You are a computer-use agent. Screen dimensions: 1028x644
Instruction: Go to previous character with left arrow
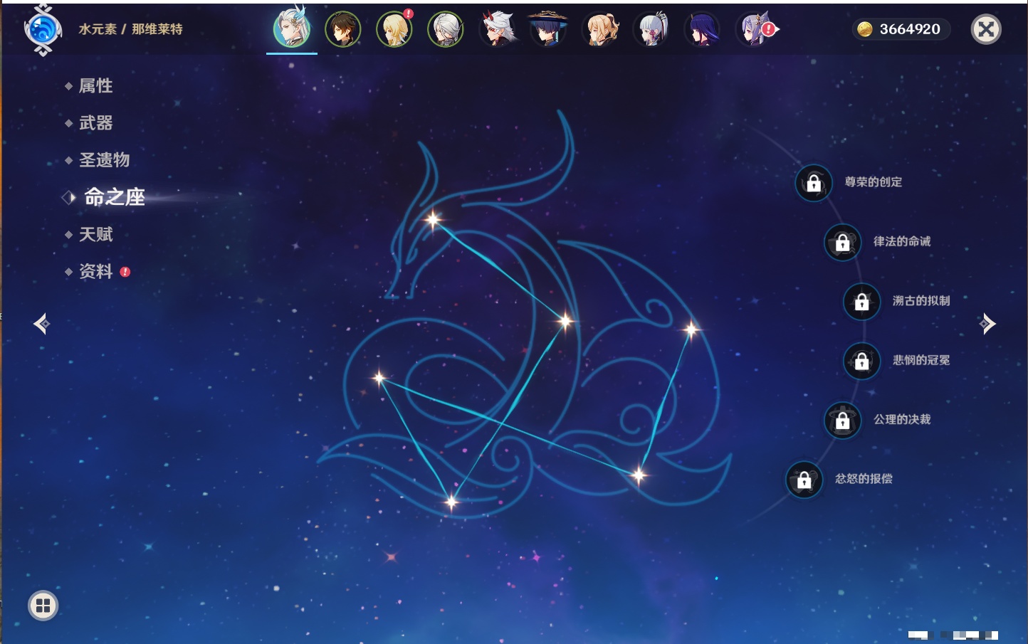(41, 324)
